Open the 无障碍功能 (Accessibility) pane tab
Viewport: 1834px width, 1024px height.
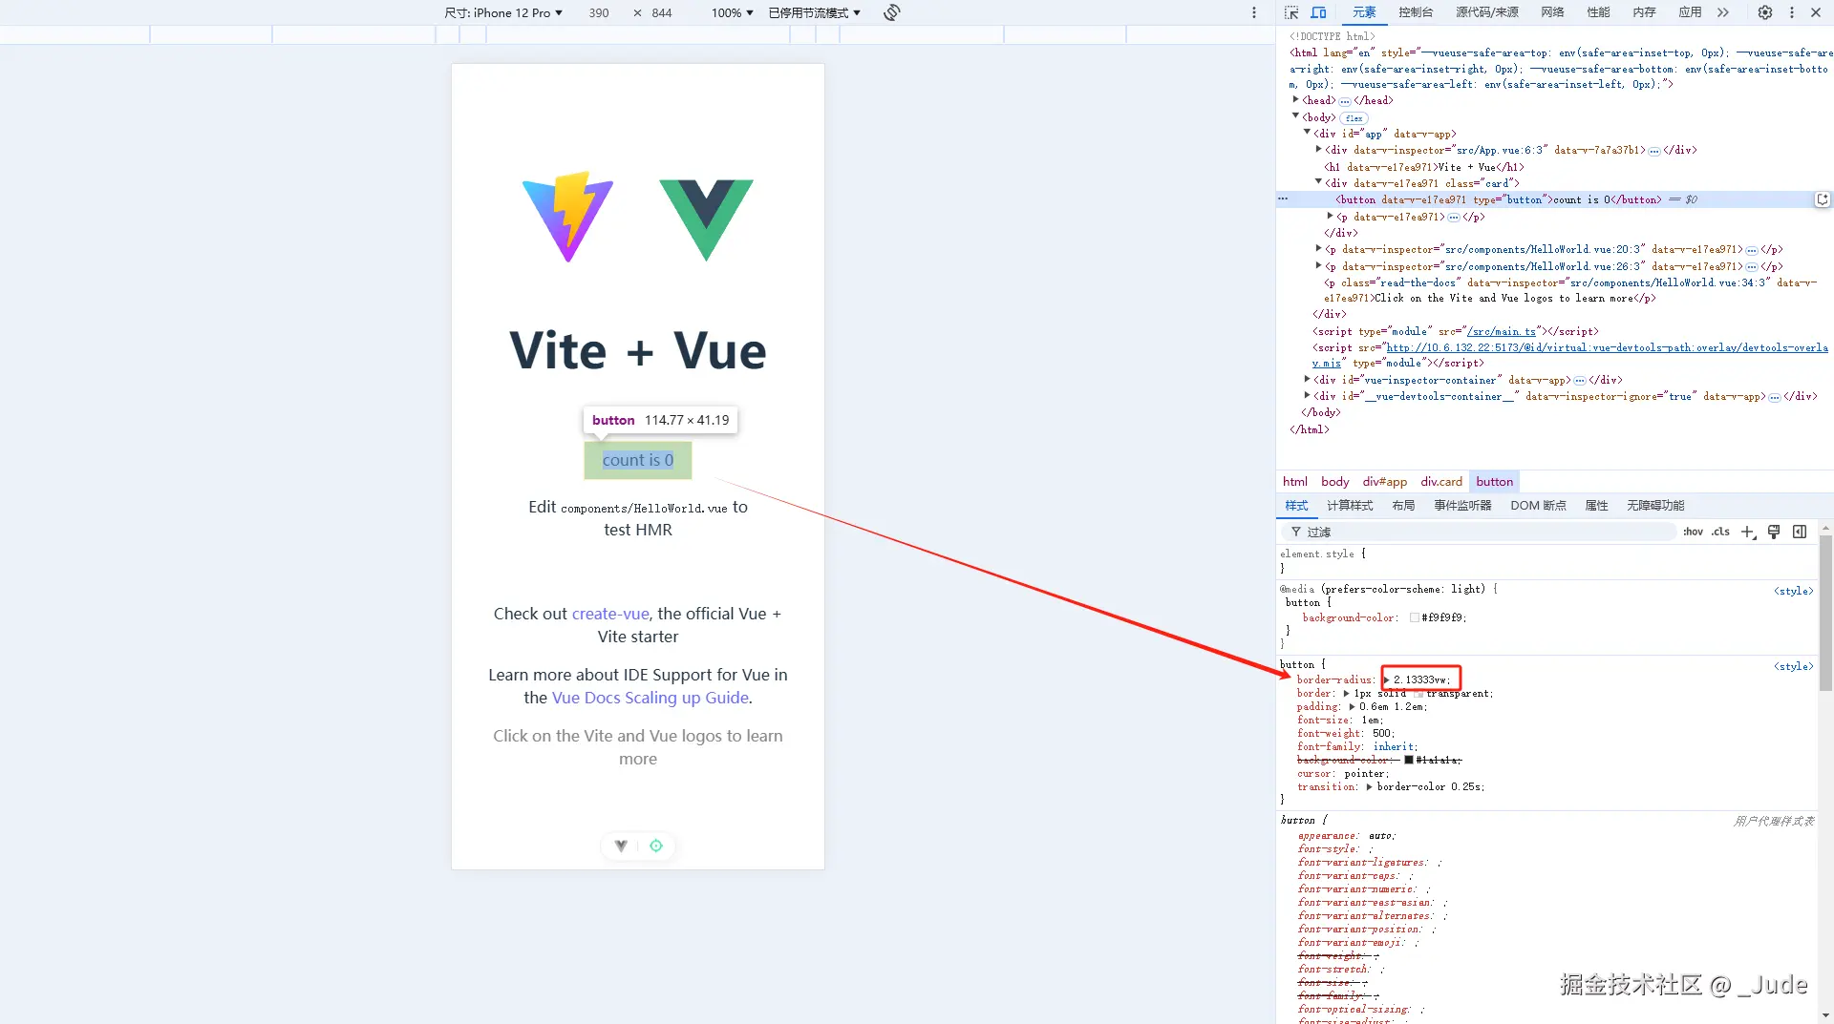pos(1655,506)
